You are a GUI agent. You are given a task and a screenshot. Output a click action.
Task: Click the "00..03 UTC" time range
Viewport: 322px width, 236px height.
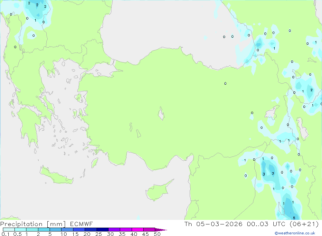coord(267,224)
